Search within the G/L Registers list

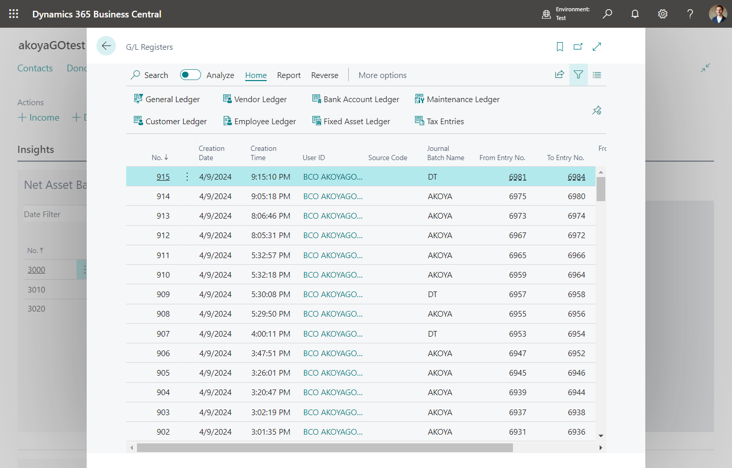click(149, 75)
